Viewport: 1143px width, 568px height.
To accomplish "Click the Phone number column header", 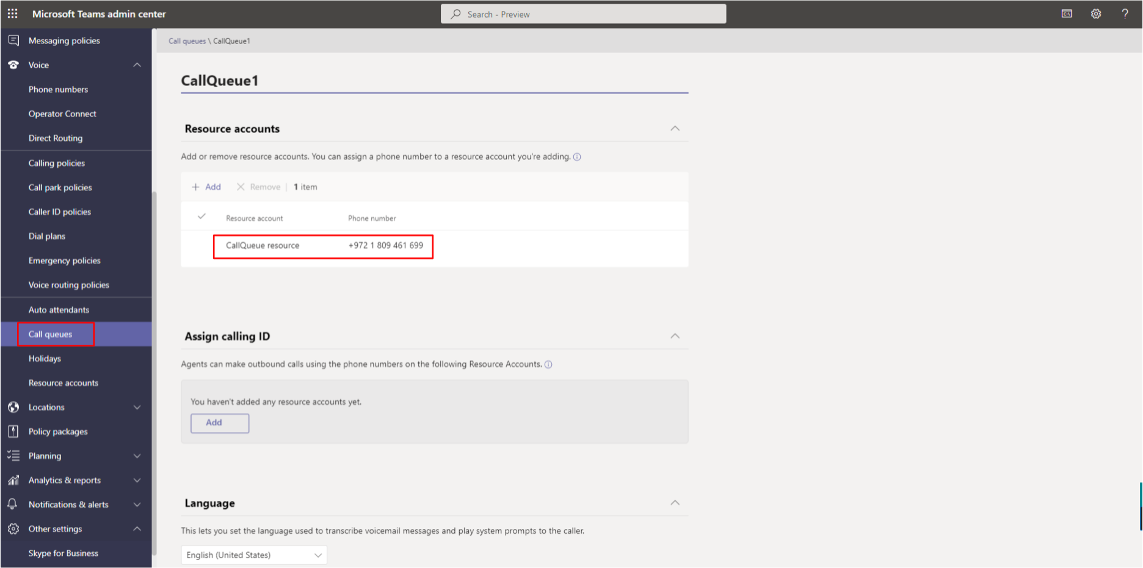I will coord(372,218).
